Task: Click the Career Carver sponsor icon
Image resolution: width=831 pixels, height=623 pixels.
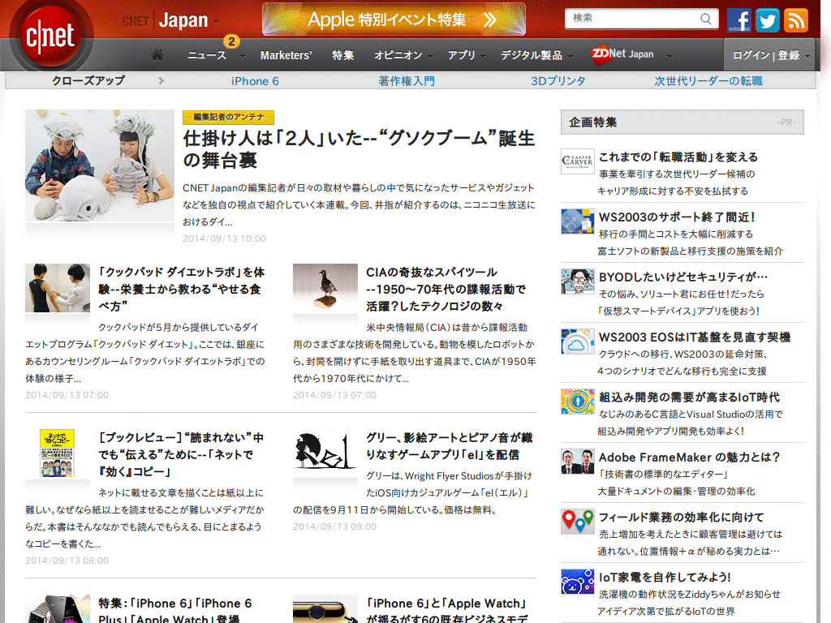Action: point(577,161)
